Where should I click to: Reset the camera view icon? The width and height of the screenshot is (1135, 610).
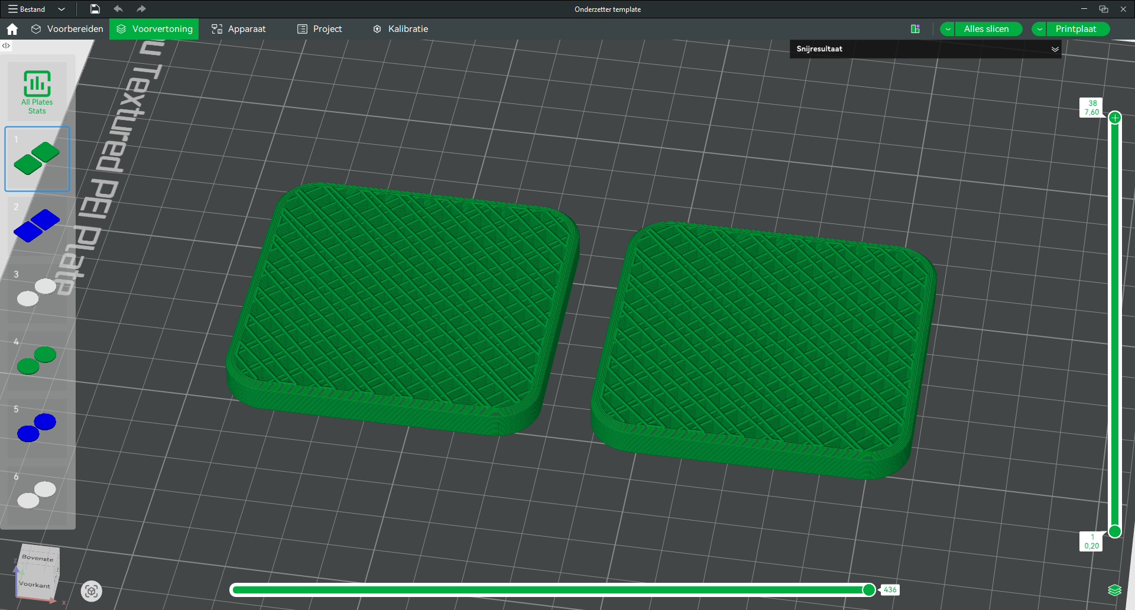(92, 591)
